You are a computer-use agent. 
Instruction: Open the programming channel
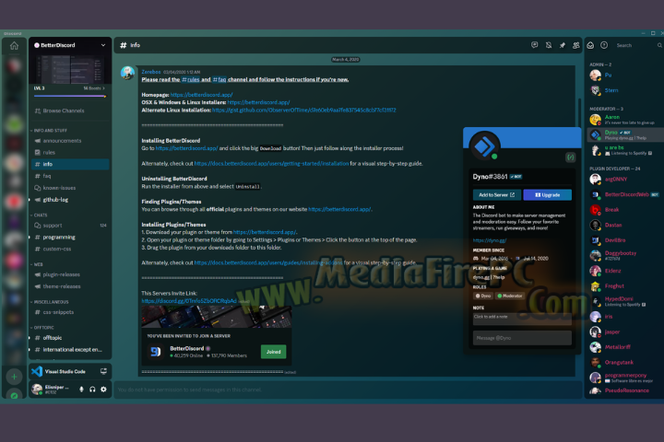[70, 238]
